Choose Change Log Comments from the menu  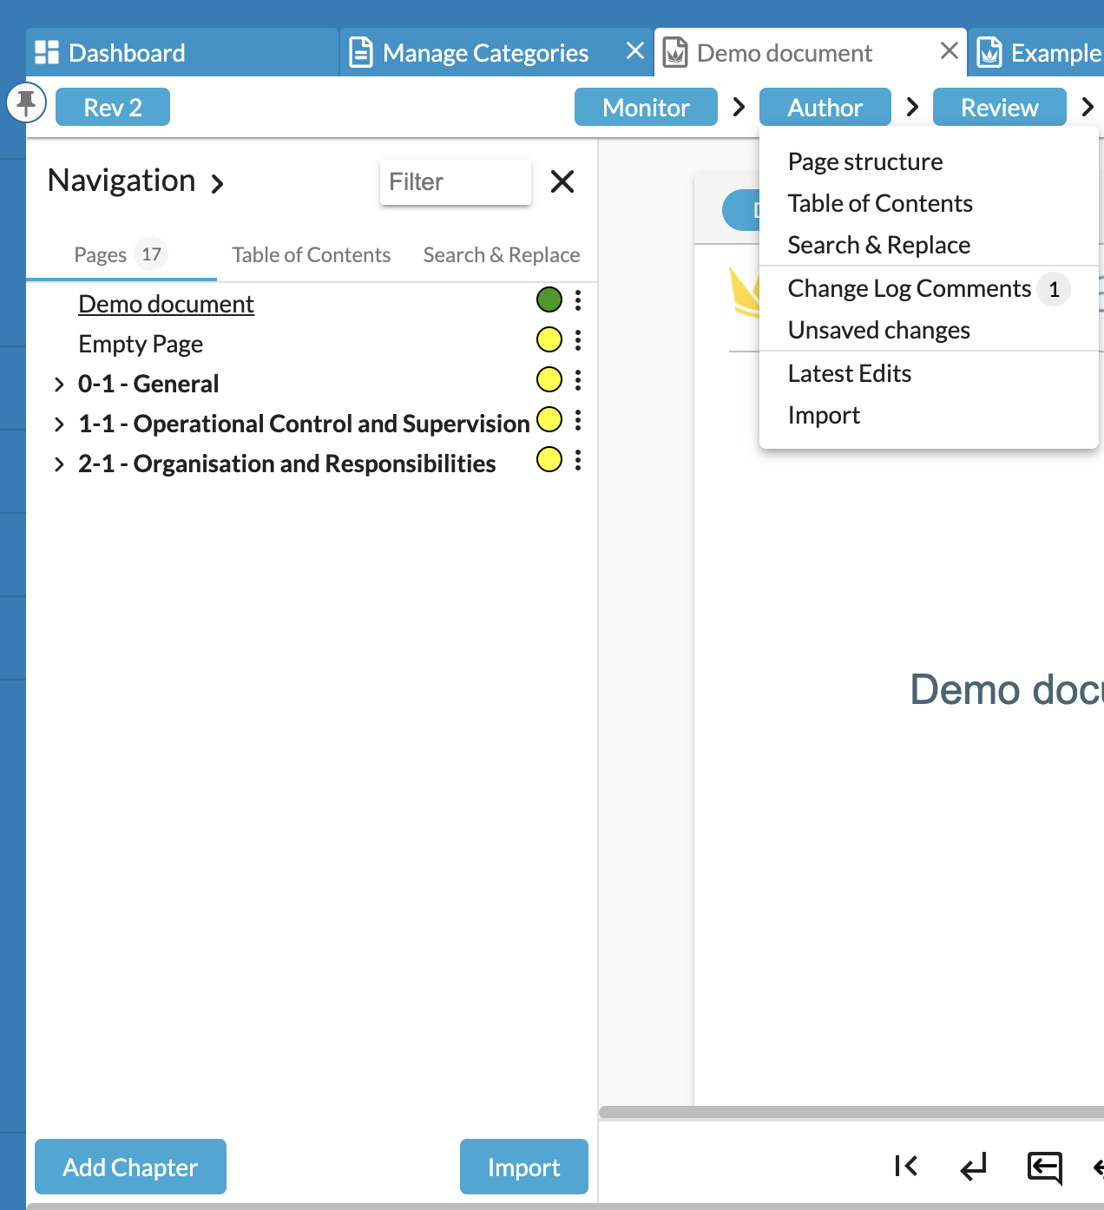(x=908, y=288)
